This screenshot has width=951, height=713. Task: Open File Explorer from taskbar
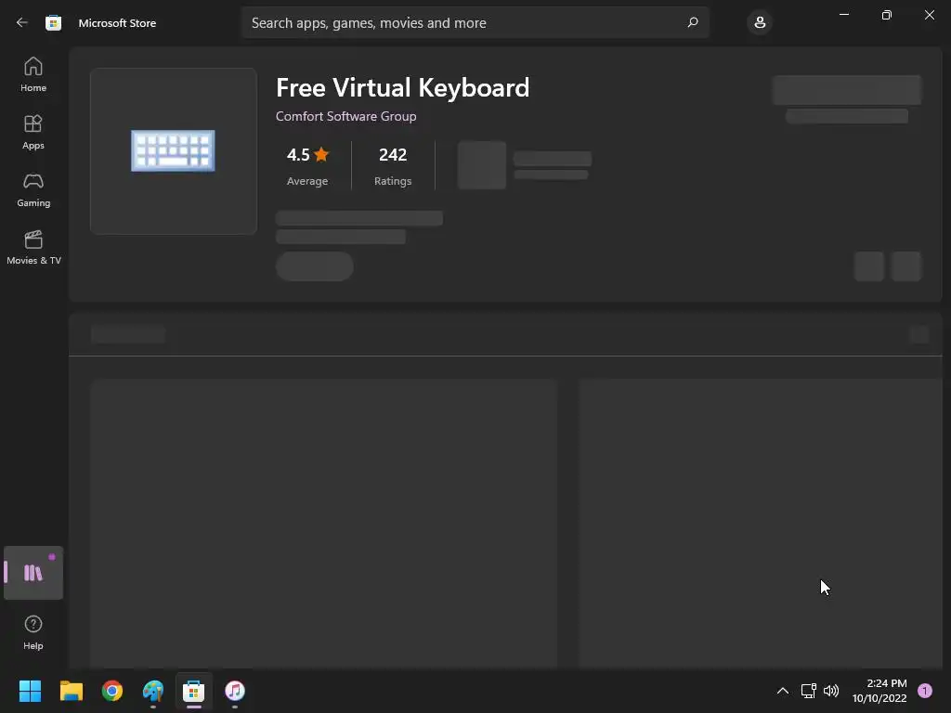[71, 691]
